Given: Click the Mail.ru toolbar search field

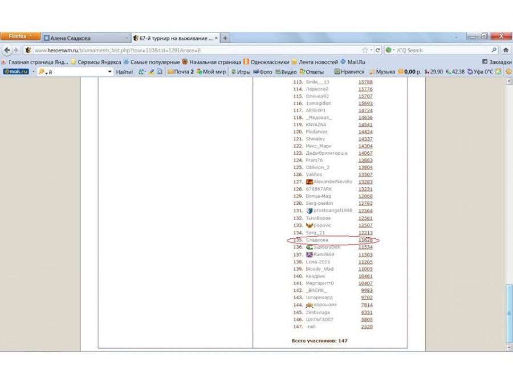Looking at the screenshot, I should (x=75, y=72).
